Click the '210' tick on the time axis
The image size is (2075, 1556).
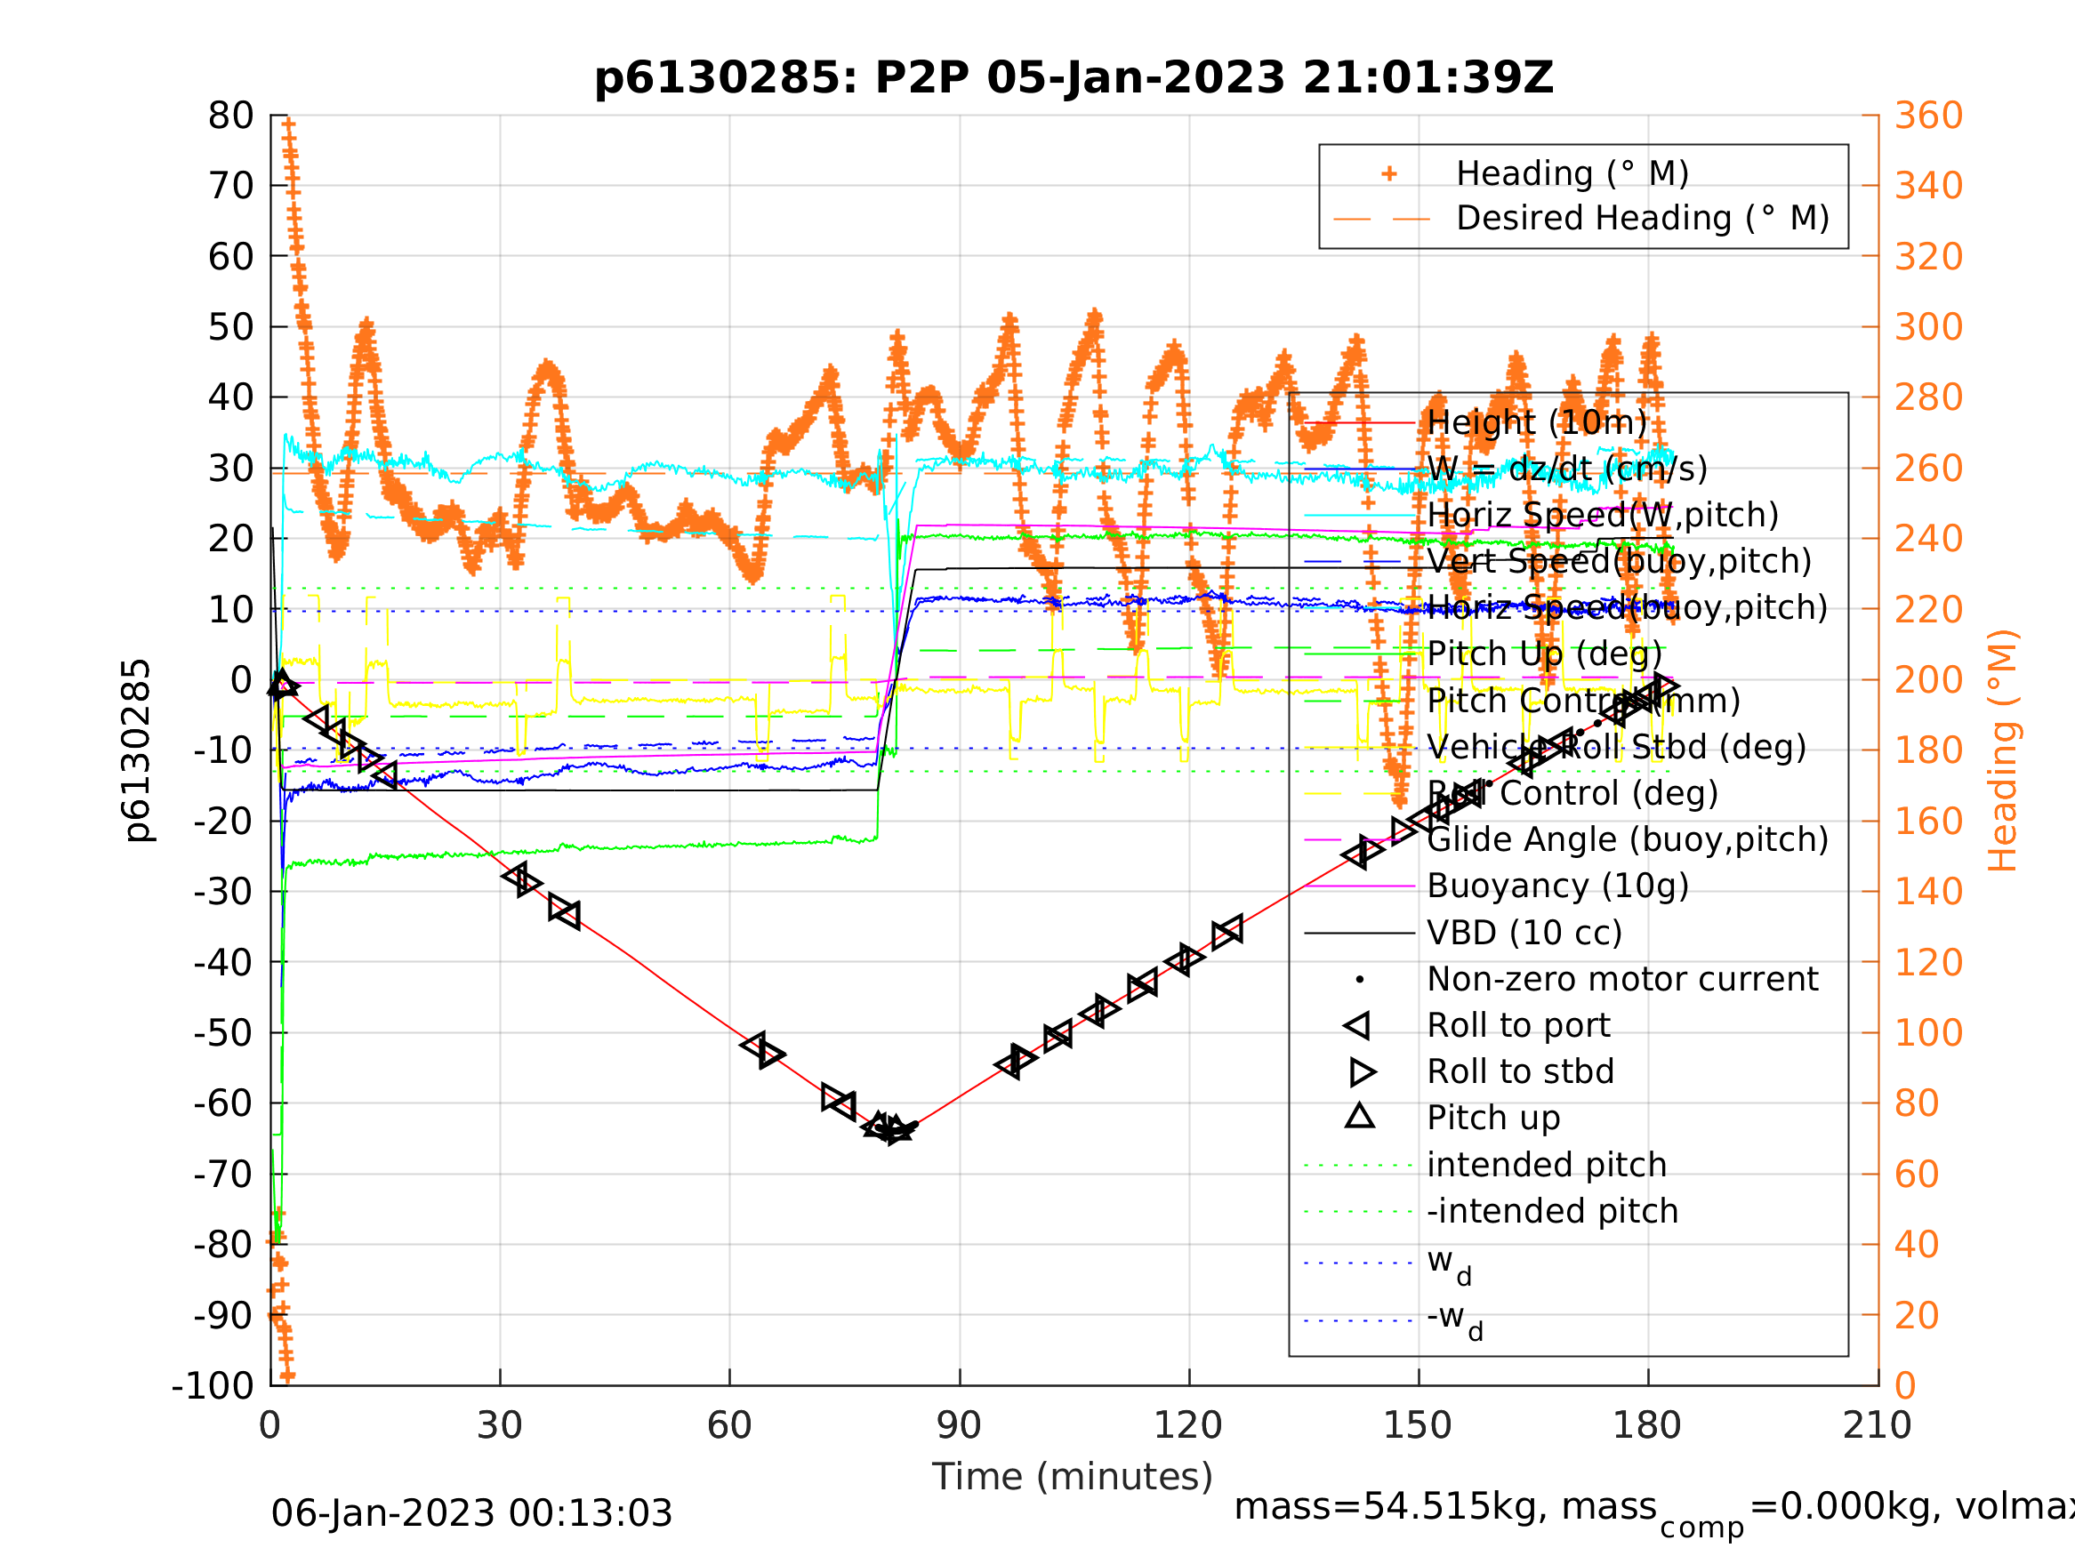(x=1877, y=1425)
